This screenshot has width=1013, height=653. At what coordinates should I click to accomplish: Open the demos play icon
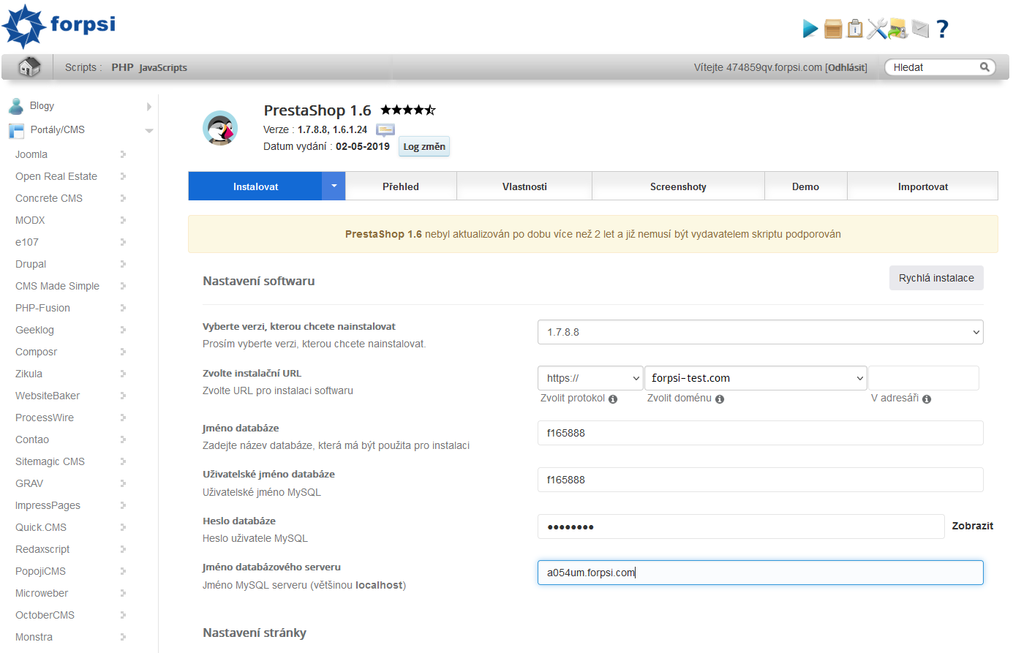coord(810,29)
